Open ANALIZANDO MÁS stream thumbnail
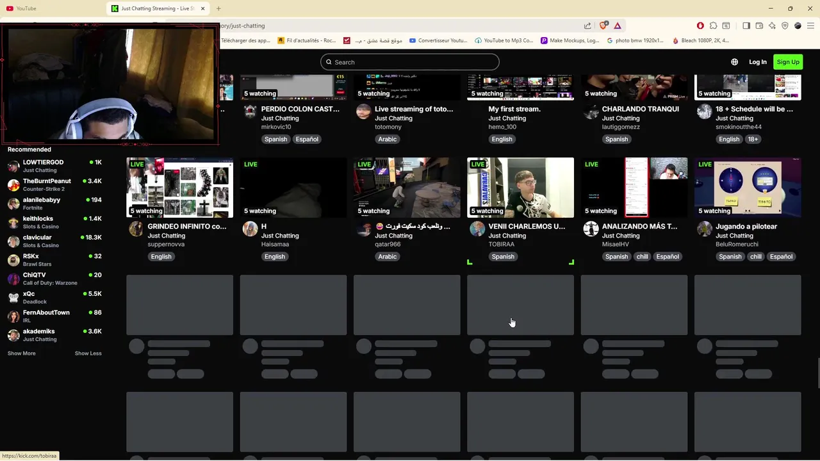 634,188
